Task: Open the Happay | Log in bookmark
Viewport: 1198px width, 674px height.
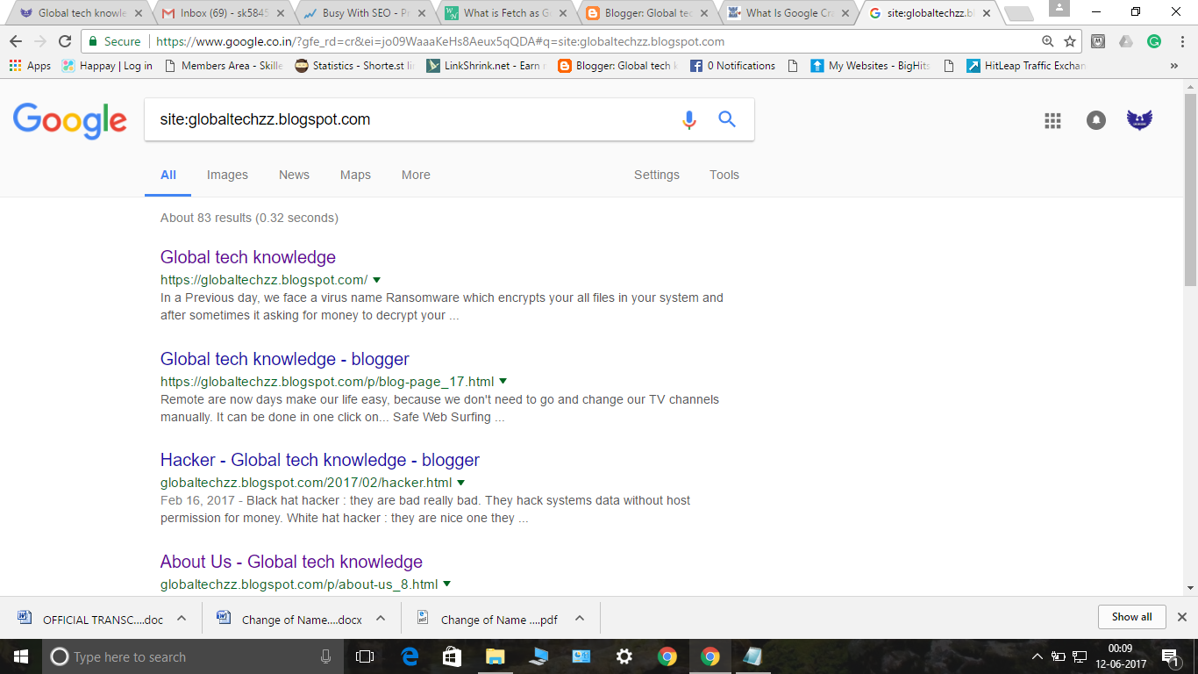Action: (107, 66)
